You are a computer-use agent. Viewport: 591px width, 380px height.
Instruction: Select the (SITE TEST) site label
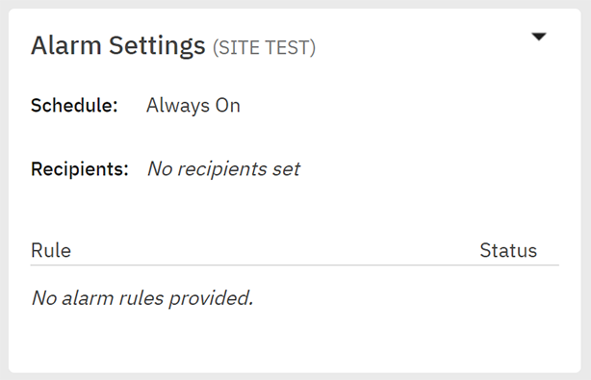264,48
